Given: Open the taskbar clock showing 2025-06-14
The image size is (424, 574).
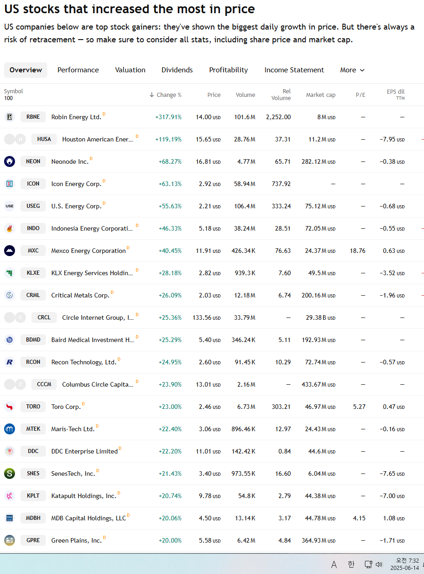Looking at the screenshot, I should point(404,564).
